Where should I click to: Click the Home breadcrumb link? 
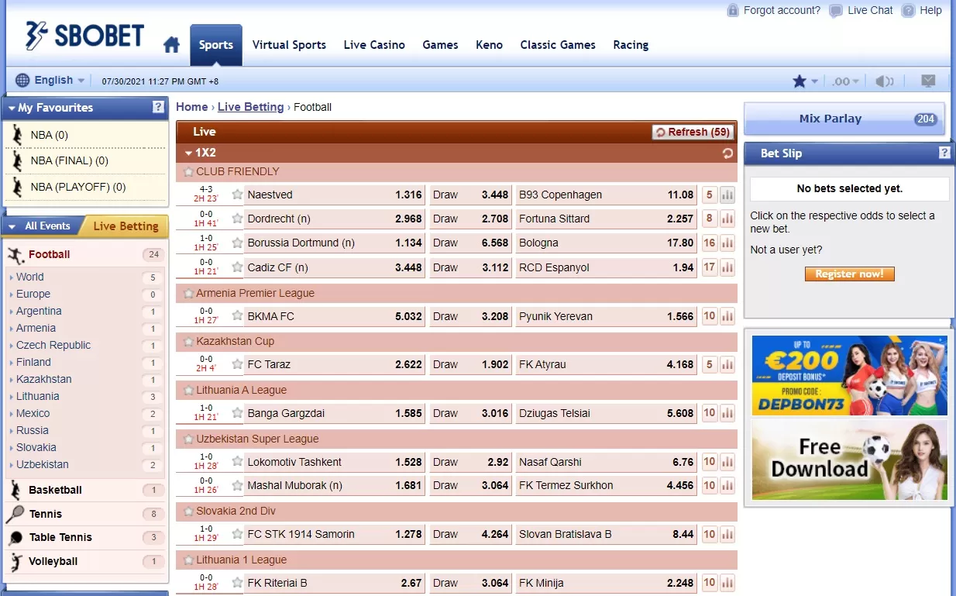coord(192,107)
